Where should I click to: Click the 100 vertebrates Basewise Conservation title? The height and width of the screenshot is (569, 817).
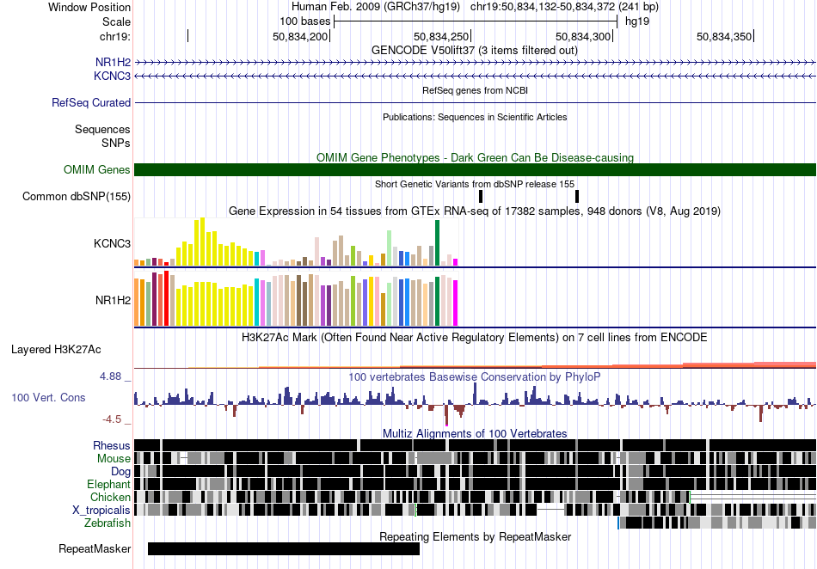[x=475, y=377]
